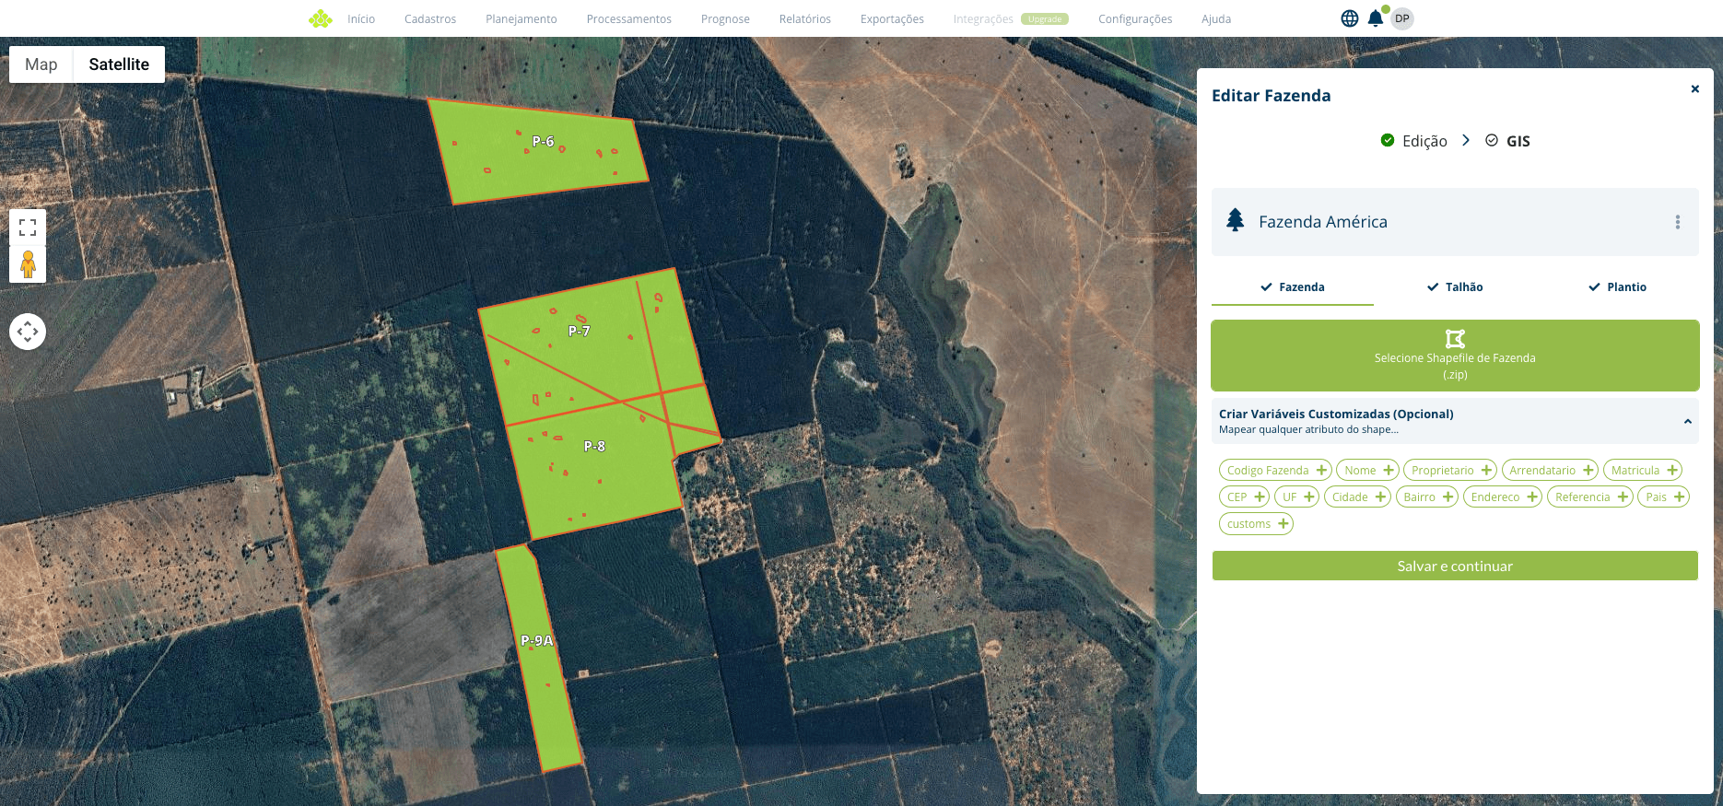Image resolution: width=1723 pixels, height=806 pixels.
Task: Add the UF variable chip
Action: (x=1297, y=496)
